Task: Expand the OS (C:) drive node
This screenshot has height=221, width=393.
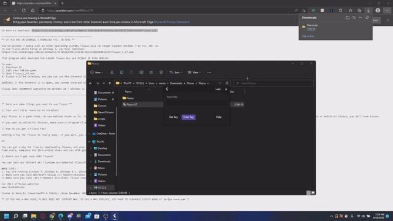Action: [91, 187]
